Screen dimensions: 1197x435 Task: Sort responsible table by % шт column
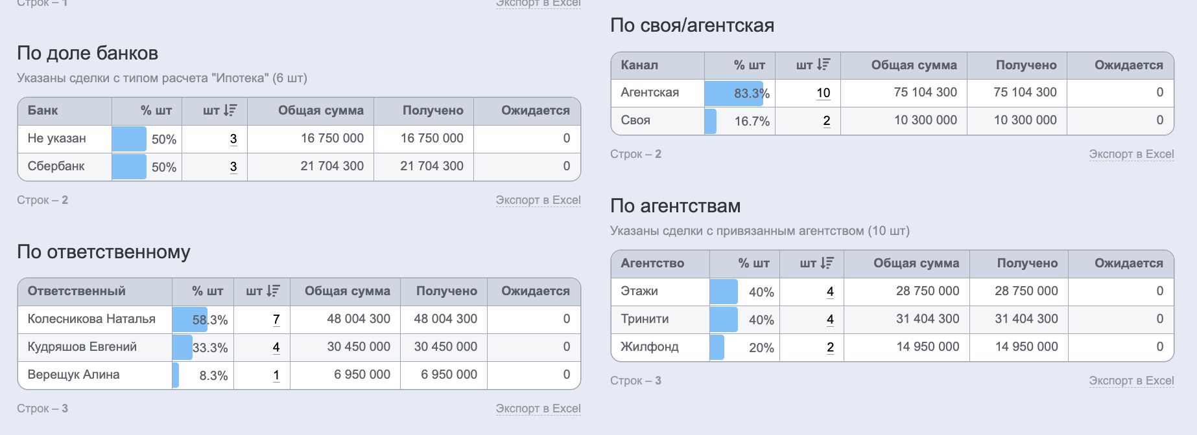tap(207, 291)
